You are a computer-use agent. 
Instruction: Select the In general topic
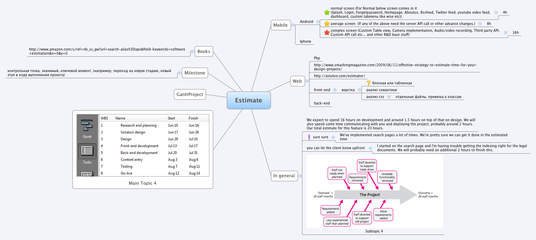click(x=284, y=176)
